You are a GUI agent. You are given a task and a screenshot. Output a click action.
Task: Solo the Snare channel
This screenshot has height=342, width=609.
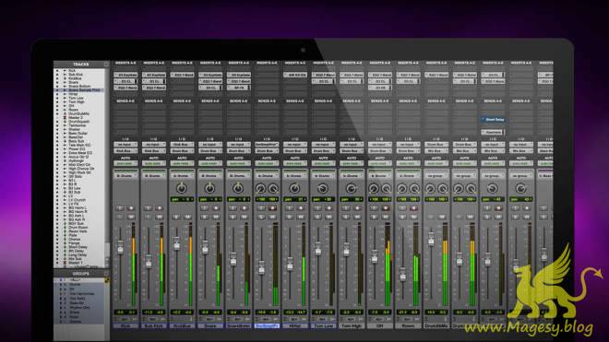[x=205, y=217]
